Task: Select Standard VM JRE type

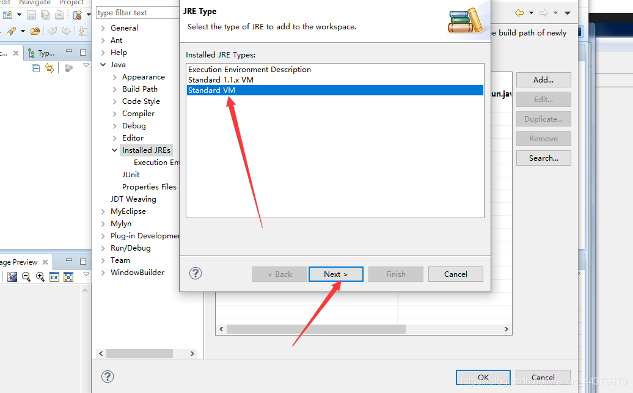Action: click(x=335, y=90)
